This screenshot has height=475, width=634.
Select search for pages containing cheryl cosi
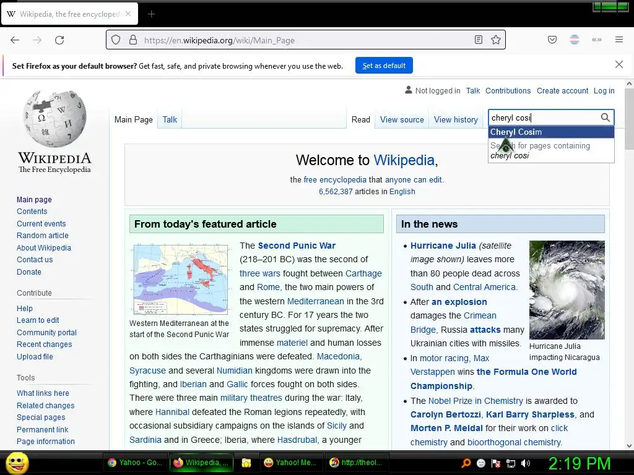coord(551,151)
